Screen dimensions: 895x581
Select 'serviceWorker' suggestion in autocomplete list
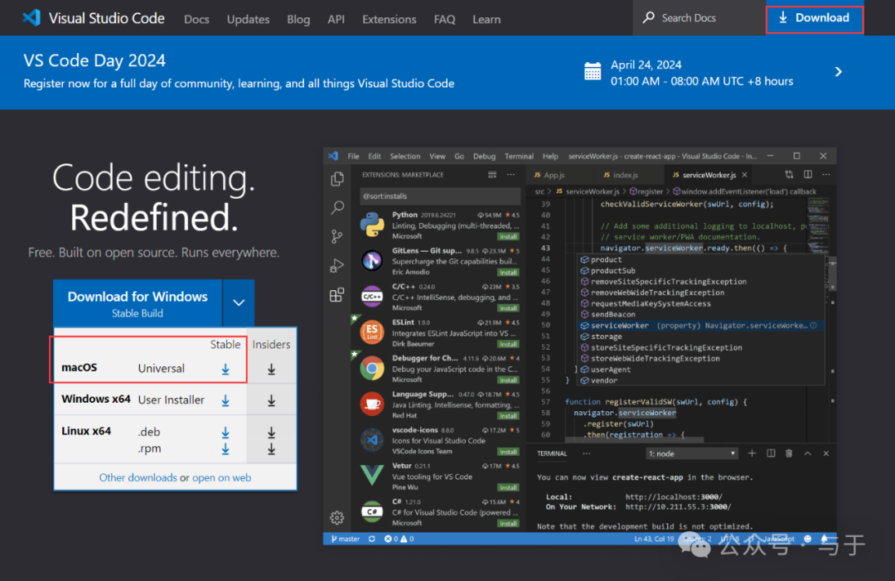coord(700,326)
